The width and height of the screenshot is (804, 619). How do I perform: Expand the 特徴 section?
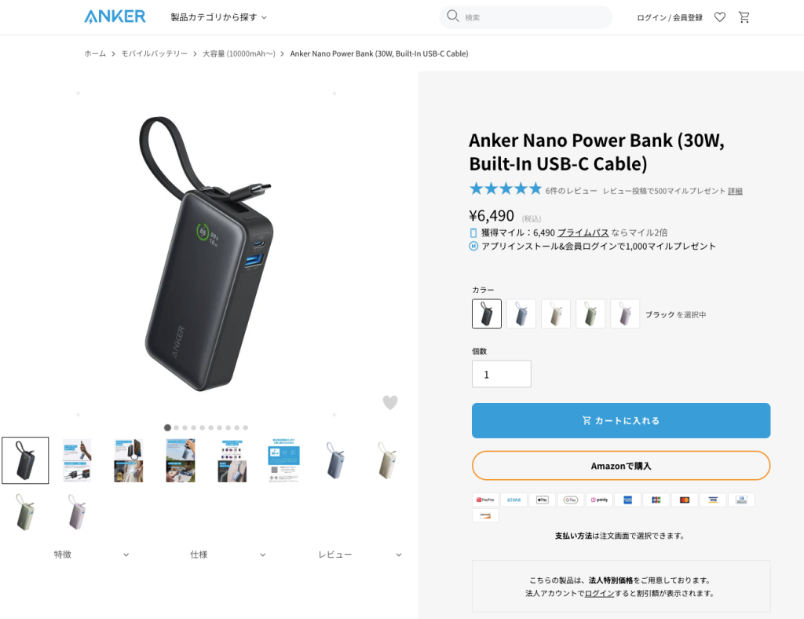91,555
